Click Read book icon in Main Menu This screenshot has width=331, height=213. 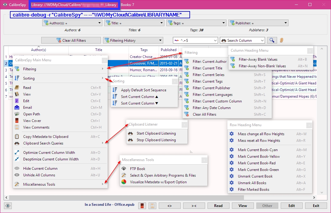17,87
